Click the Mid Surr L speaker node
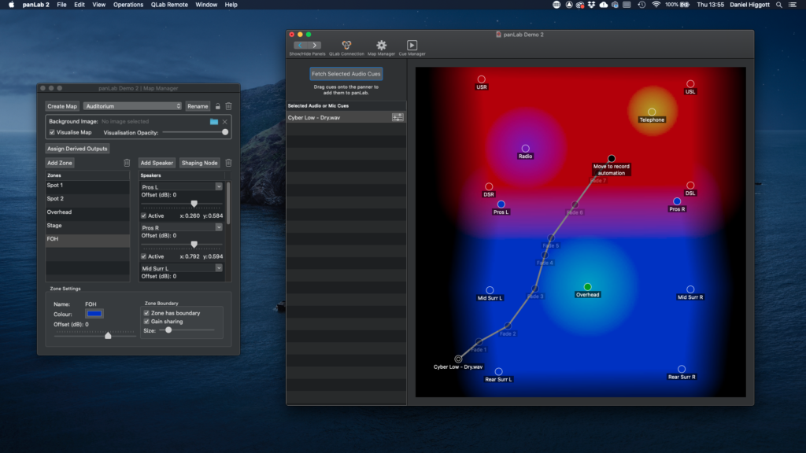806x453 pixels. pyautogui.click(x=490, y=290)
